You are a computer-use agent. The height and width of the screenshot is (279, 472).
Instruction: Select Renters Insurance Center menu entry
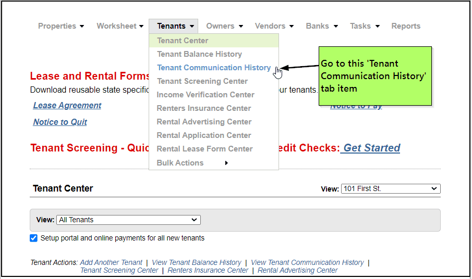click(204, 108)
